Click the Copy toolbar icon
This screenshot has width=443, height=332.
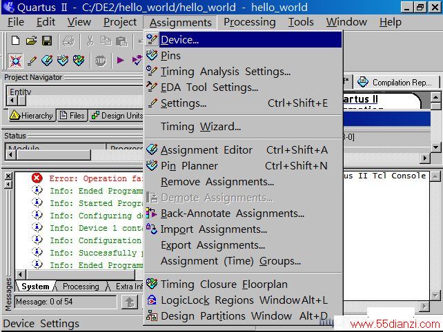coord(106,41)
